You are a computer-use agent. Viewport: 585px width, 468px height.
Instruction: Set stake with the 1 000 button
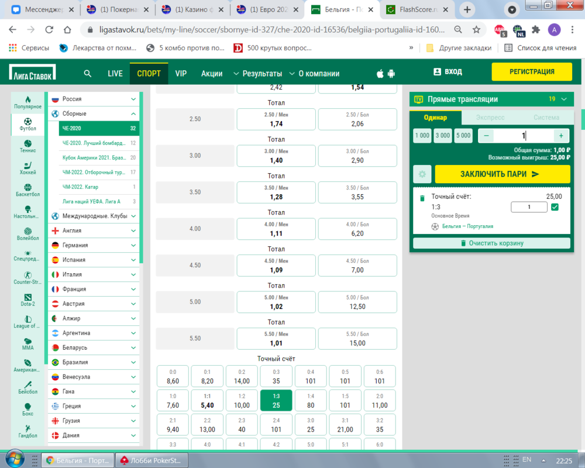pos(422,136)
